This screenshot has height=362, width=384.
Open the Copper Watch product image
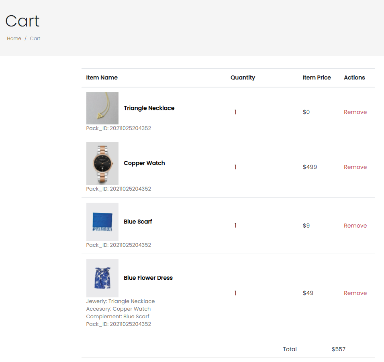click(102, 163)
